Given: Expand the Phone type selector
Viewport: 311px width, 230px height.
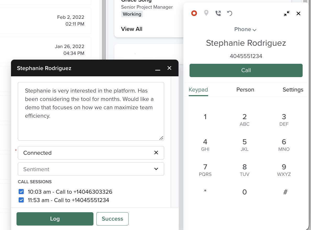Looking at the screenshot, I should coord(245,29).
